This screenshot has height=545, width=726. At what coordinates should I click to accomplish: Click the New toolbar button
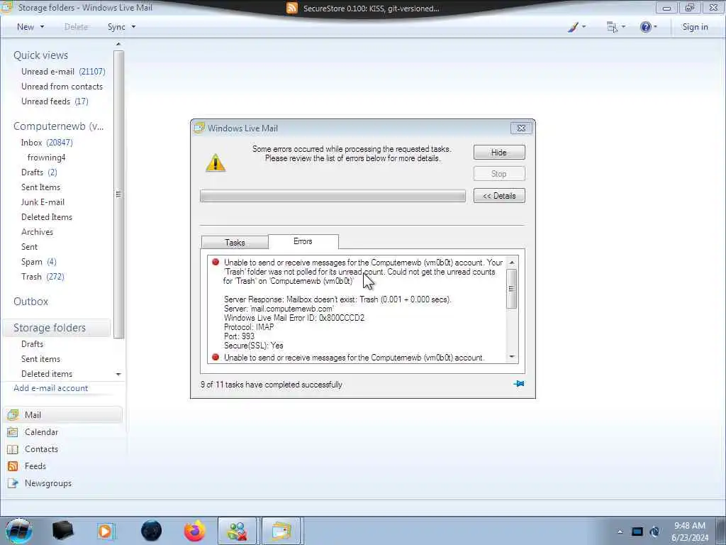[x=26, y=27]
